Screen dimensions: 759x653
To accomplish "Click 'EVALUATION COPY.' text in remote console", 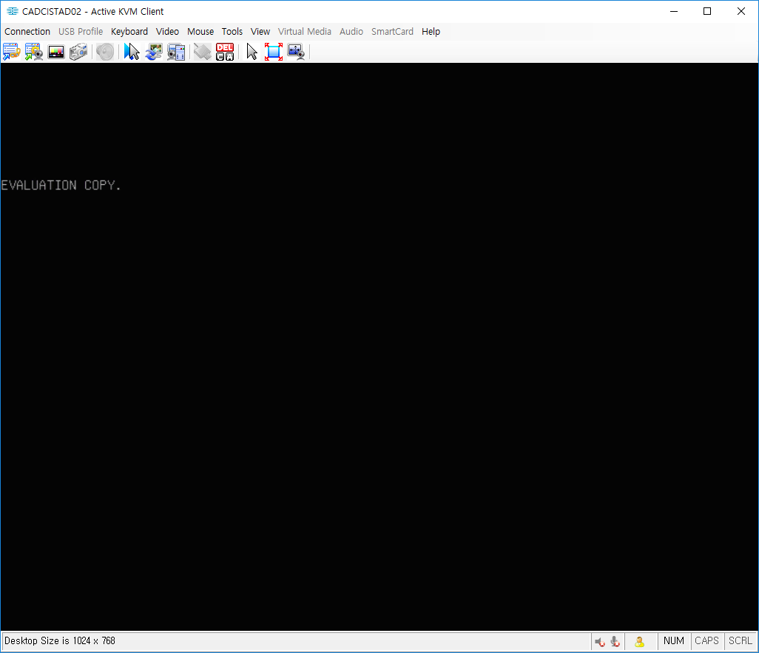I will click(x=61, y=185).
